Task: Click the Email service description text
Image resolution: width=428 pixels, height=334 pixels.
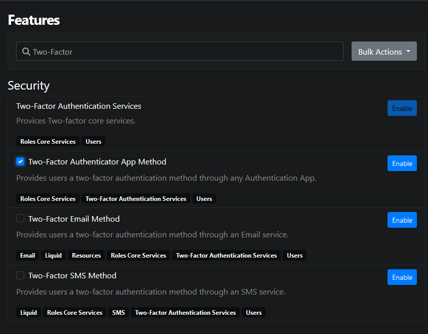Action: tap(152, 235)
